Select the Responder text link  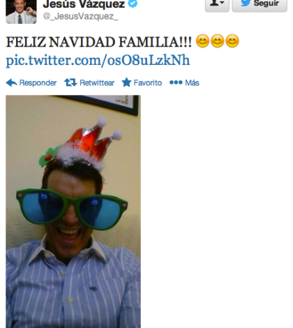38,82
